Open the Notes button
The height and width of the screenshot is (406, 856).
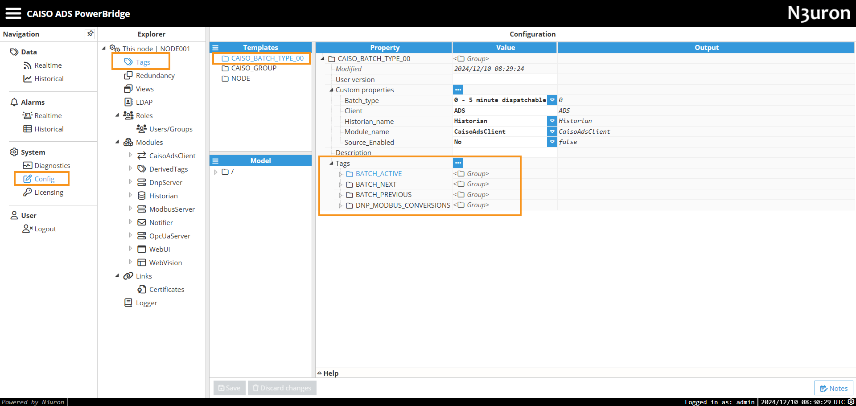click(834, 388)
